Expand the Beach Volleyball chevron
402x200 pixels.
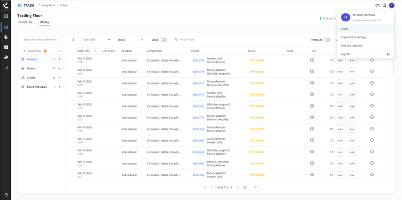pyautogui.click(x=60, y=87)
